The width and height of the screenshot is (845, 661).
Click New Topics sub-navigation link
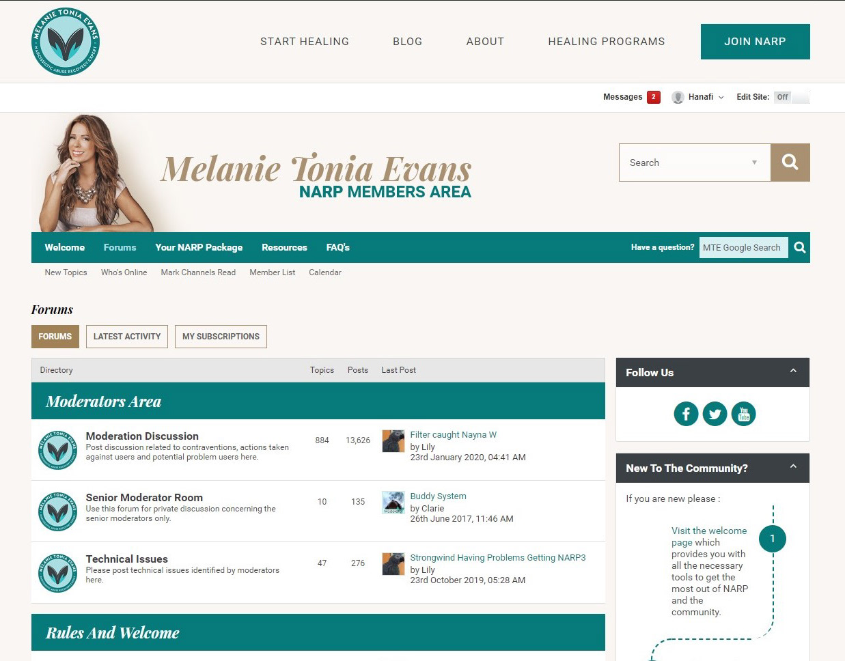[x=66, y=272]
